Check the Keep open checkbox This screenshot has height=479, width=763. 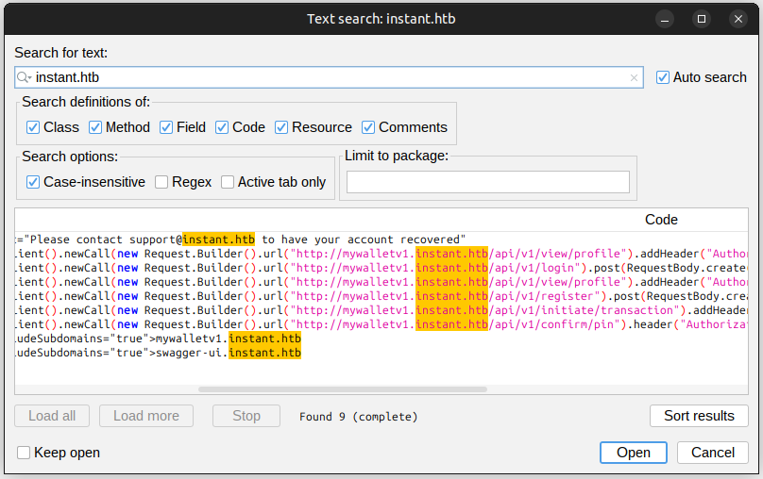click(x=24, y=453)
